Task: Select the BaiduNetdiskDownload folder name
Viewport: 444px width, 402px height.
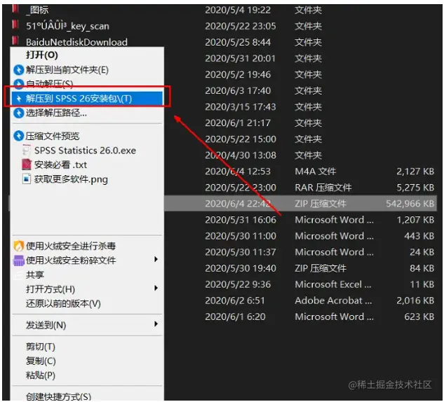Action: (76, 42)
